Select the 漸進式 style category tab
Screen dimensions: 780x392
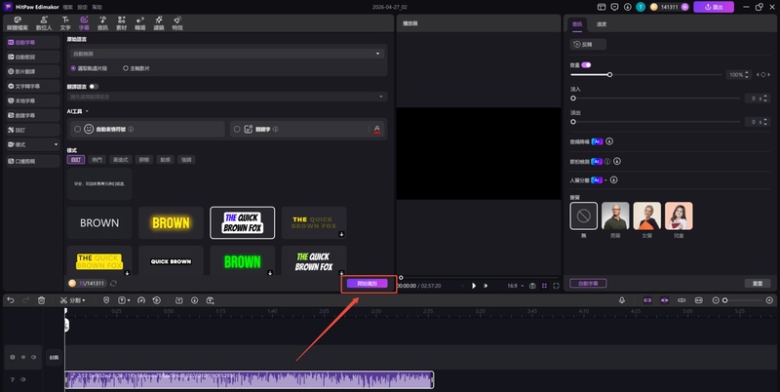(120, 160)
